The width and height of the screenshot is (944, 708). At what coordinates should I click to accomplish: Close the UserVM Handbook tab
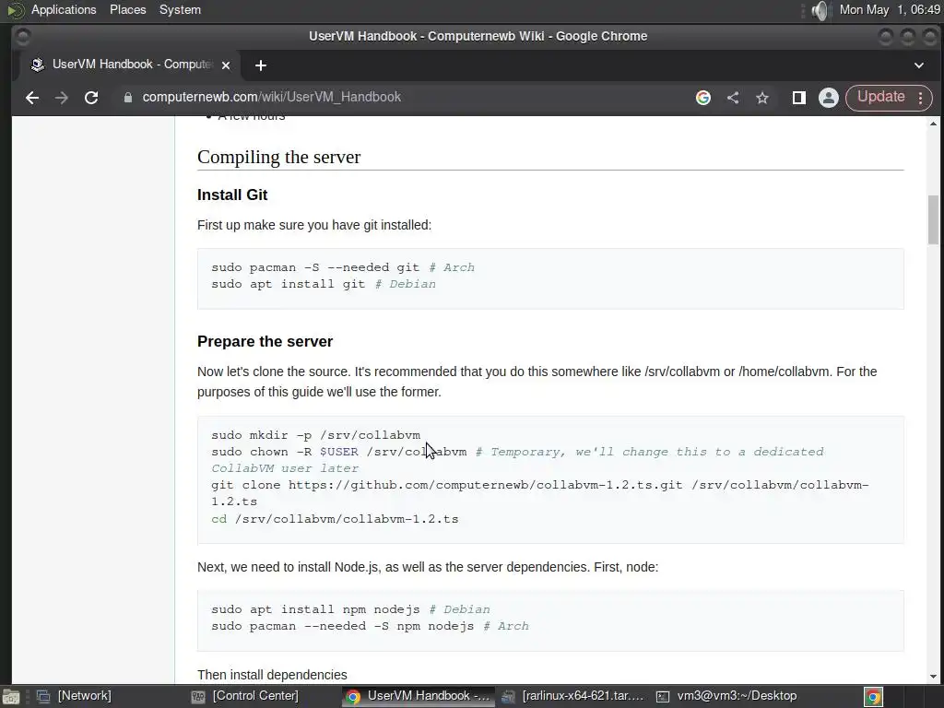[226, 65]
